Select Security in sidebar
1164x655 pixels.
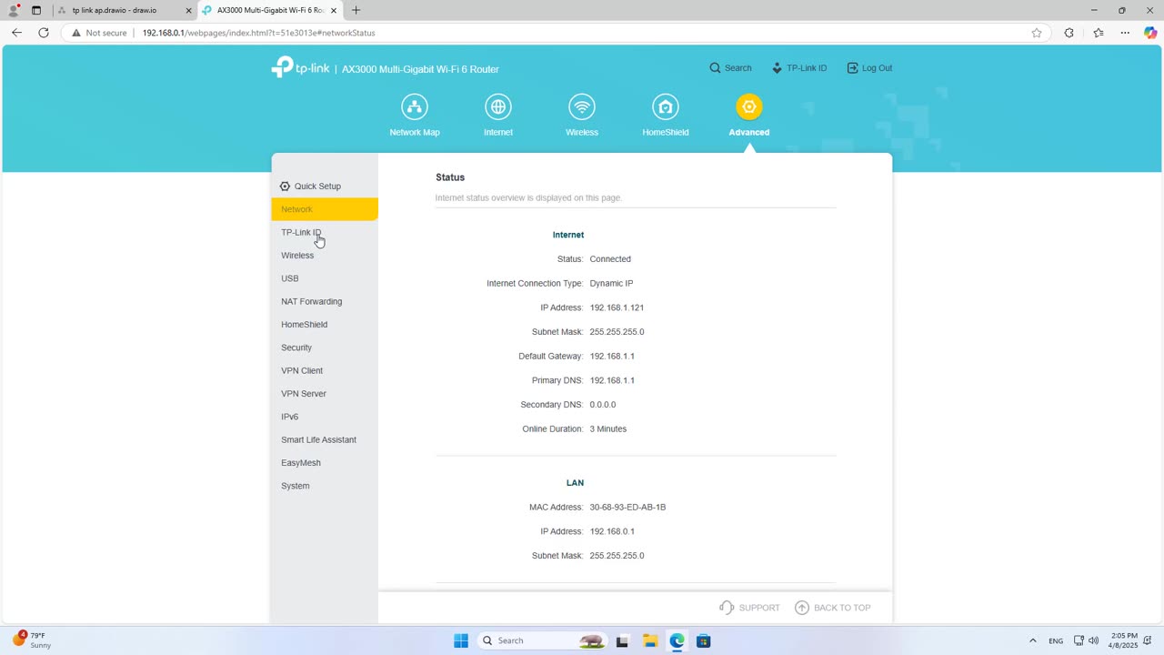point(325,348)
